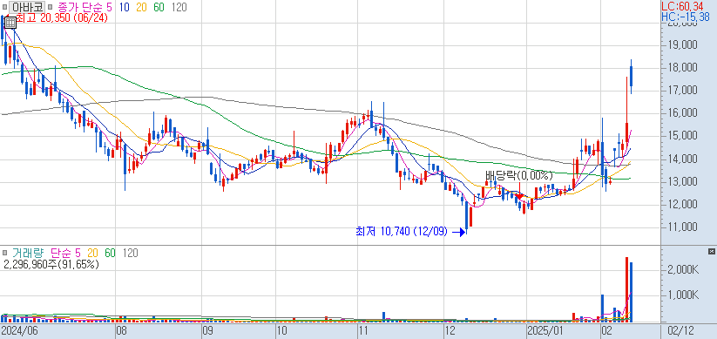Select the green 60 price moving average label

tap(159, 7)
